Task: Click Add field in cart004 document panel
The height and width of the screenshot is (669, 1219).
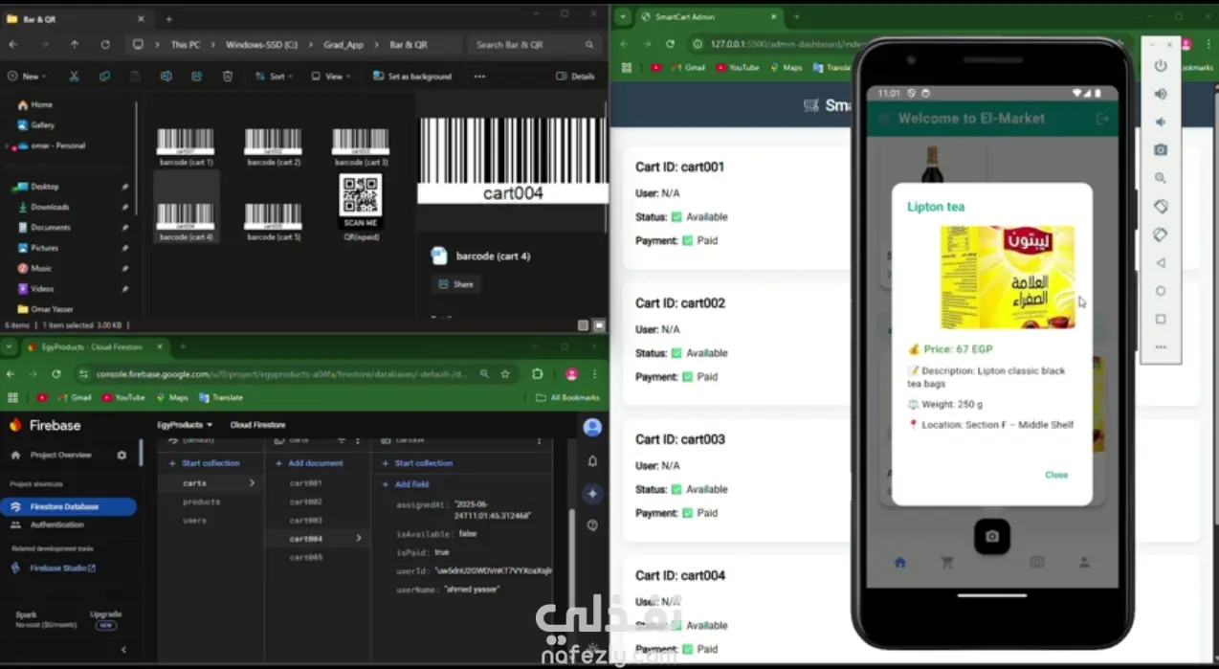Action: pos(406,484)
